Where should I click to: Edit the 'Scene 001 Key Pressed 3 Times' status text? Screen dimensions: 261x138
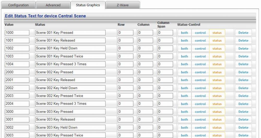(70, 64)
